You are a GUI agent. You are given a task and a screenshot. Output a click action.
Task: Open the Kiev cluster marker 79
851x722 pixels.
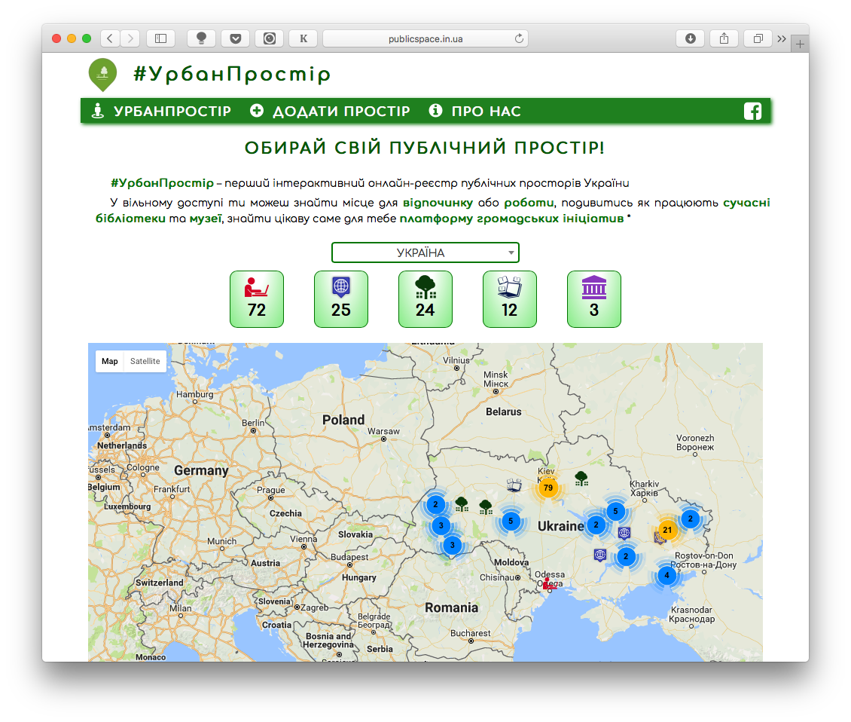[548, 488]
